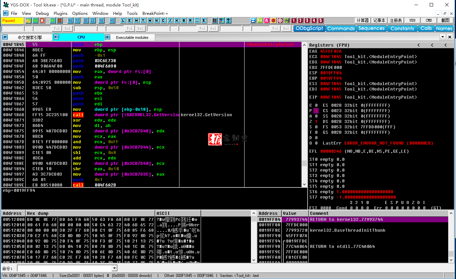
Task: Open the Plugins menu
Action: point(60,13)
